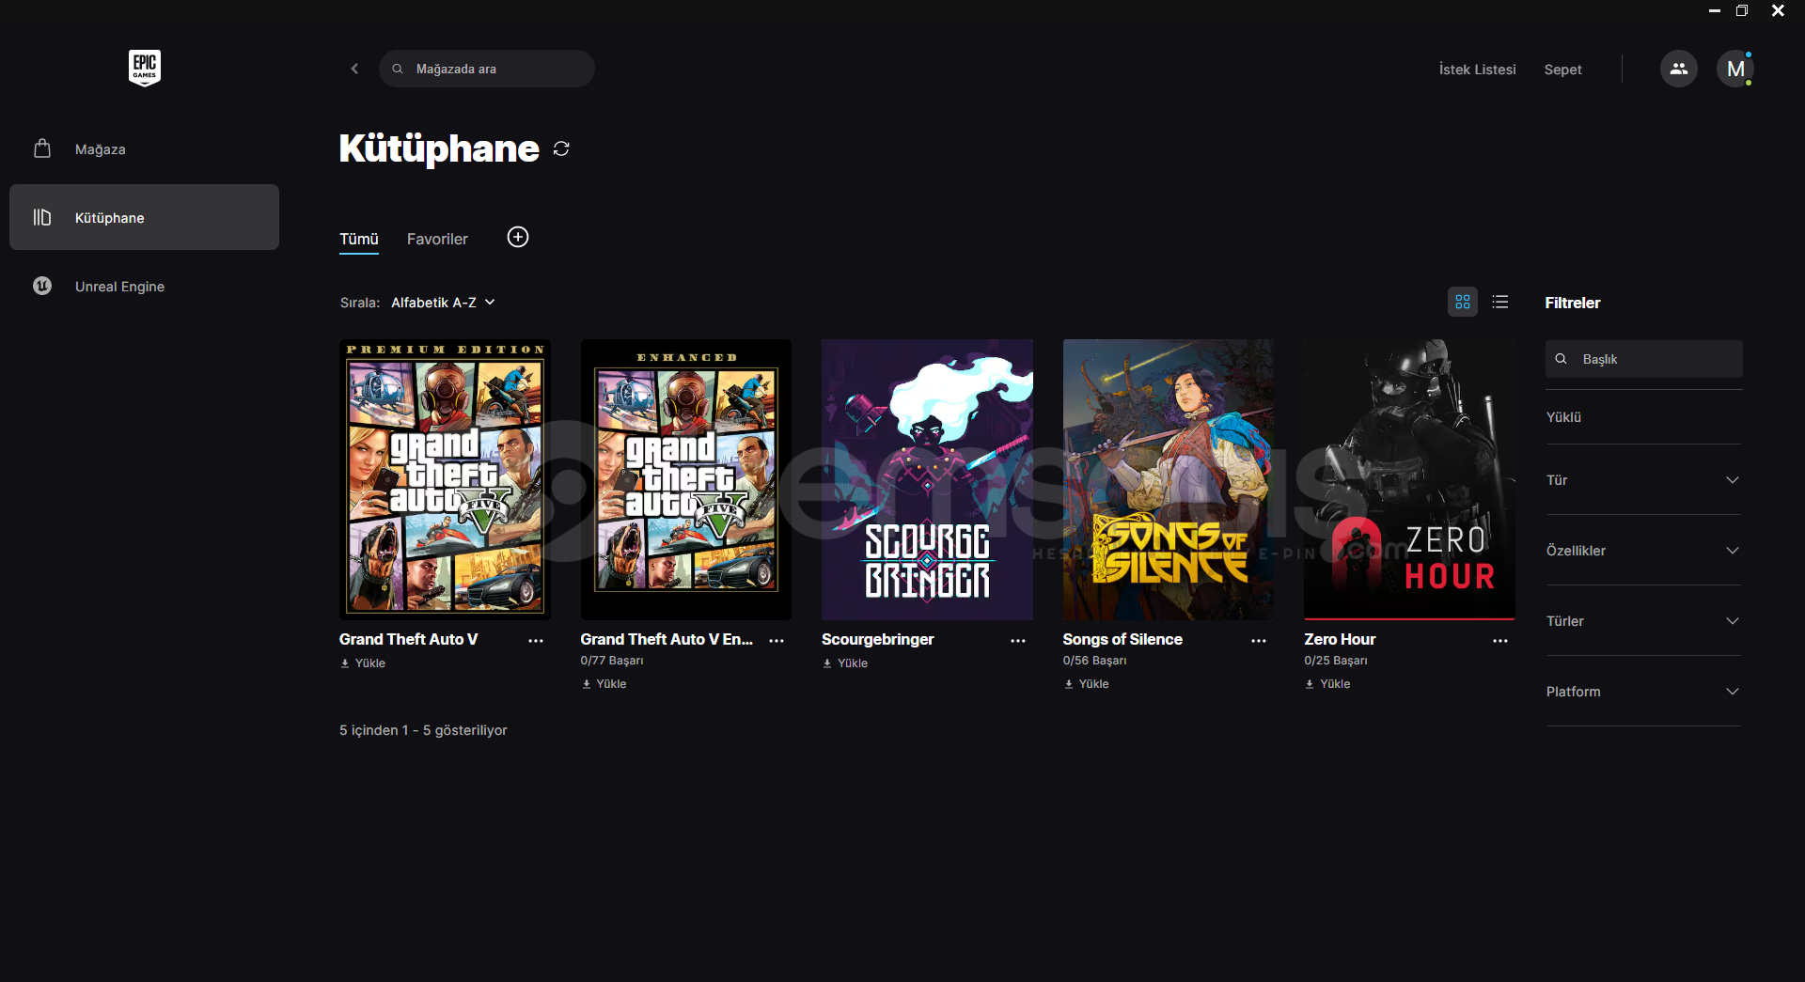Viewport: 1805px width, 982px height.
Task: Click the 0/56 Başarı achievements text
Action: point(1094,661)
